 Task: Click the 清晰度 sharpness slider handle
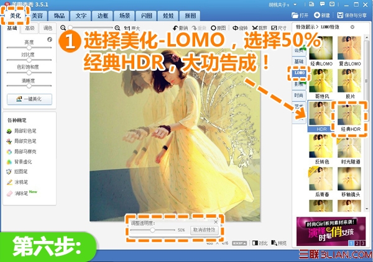29,86
